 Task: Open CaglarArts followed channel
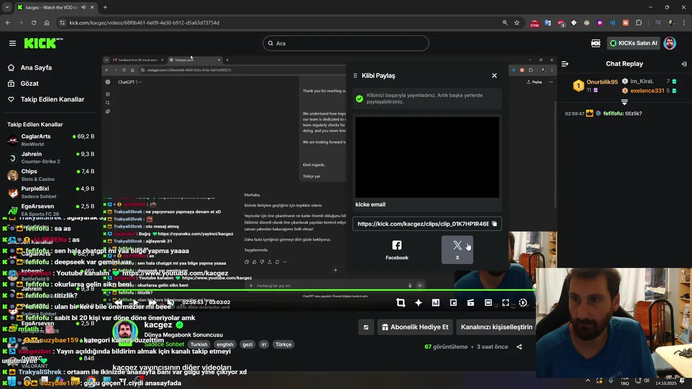click(51, 140)
